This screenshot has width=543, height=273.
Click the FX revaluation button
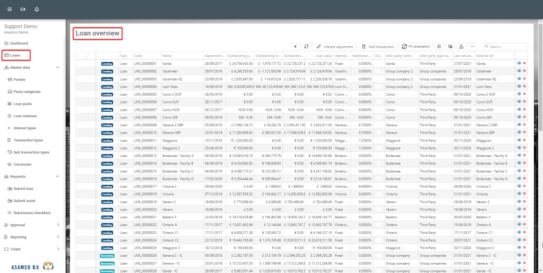click(x=415, y=46)
